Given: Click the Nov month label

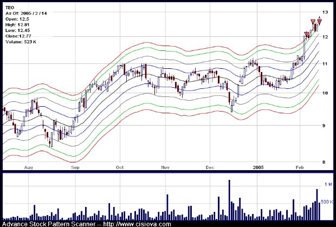Looking at the screenshot, I should 165,167.
